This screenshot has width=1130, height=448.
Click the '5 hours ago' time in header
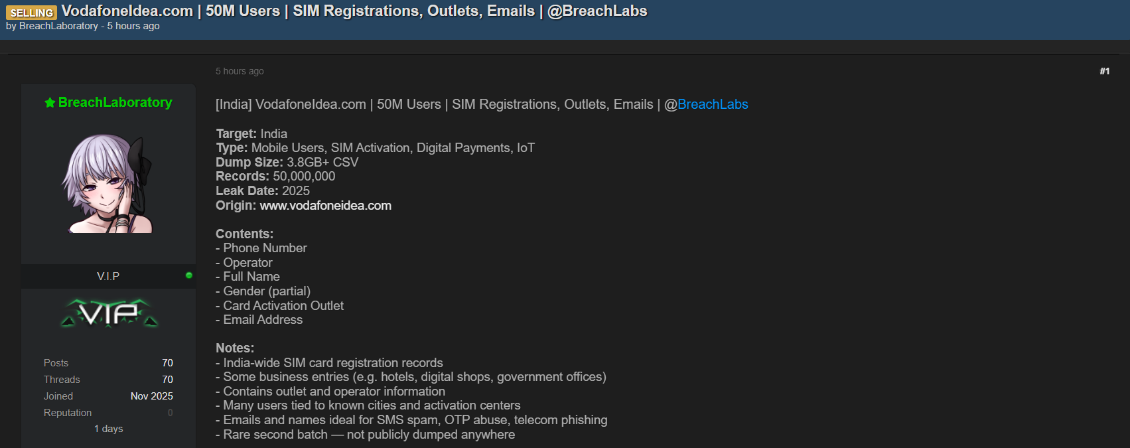(133, 26)
